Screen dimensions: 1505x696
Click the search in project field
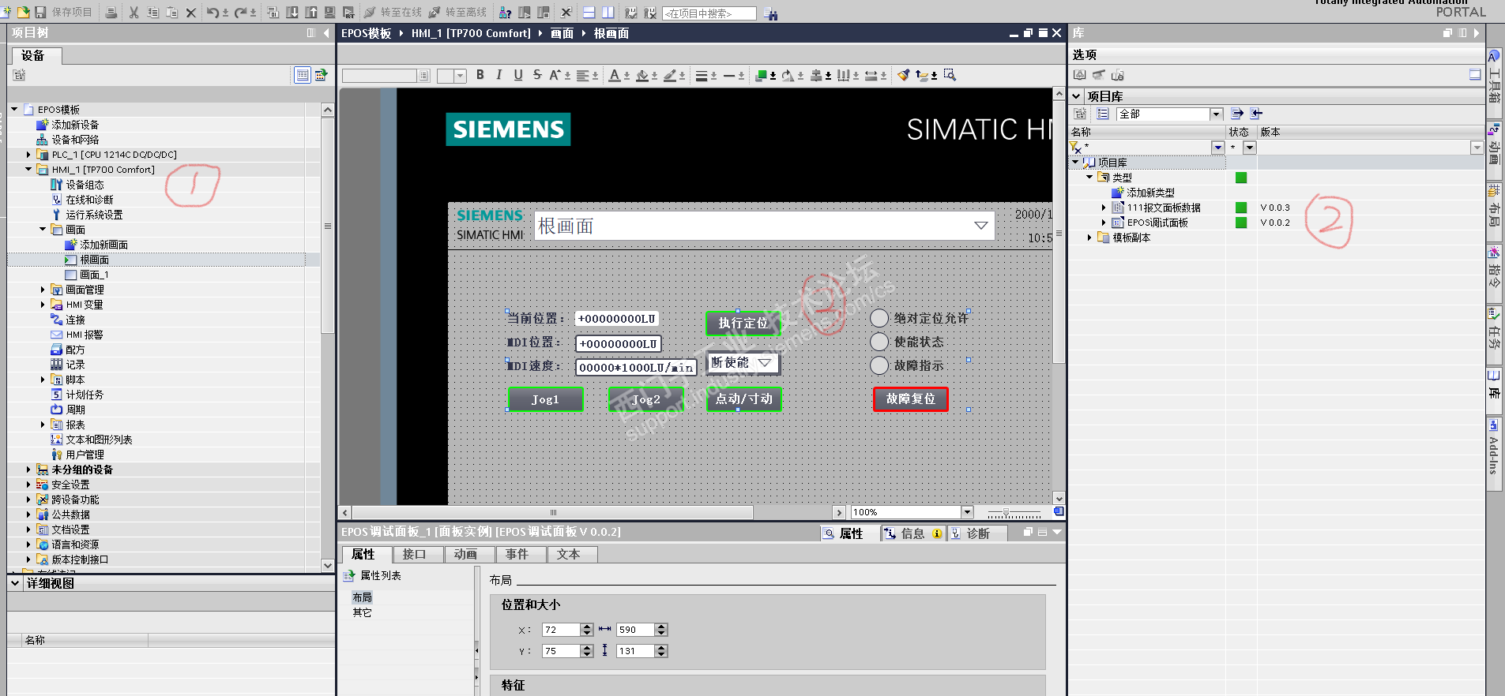click(x=709, y=13)
